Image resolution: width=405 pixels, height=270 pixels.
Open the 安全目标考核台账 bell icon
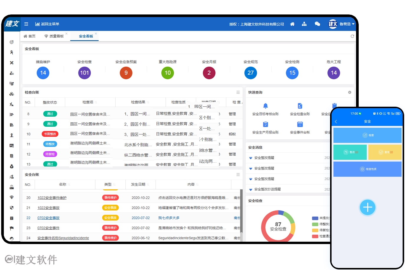[265, 106]
